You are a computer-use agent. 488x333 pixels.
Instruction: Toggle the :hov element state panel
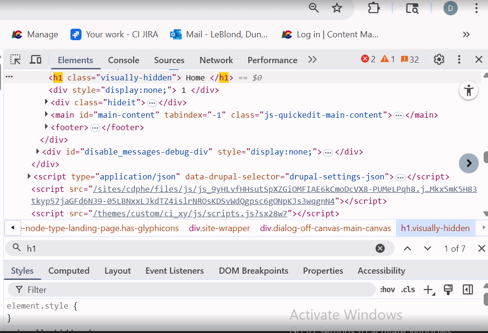[387, 289]
